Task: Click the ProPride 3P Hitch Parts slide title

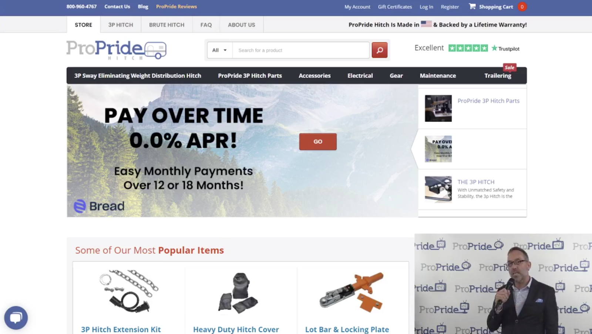Action: tap(488, 101)
